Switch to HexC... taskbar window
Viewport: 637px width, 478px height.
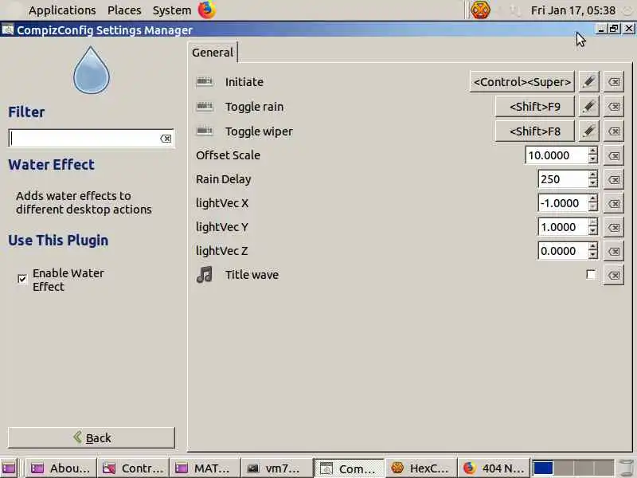click(421, 468)
